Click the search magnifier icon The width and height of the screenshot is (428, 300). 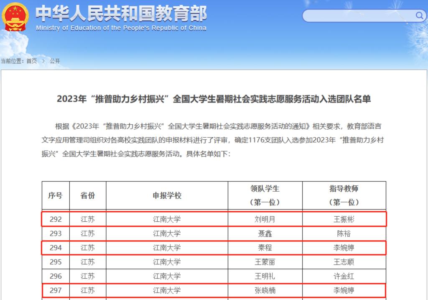click(419, 16)
